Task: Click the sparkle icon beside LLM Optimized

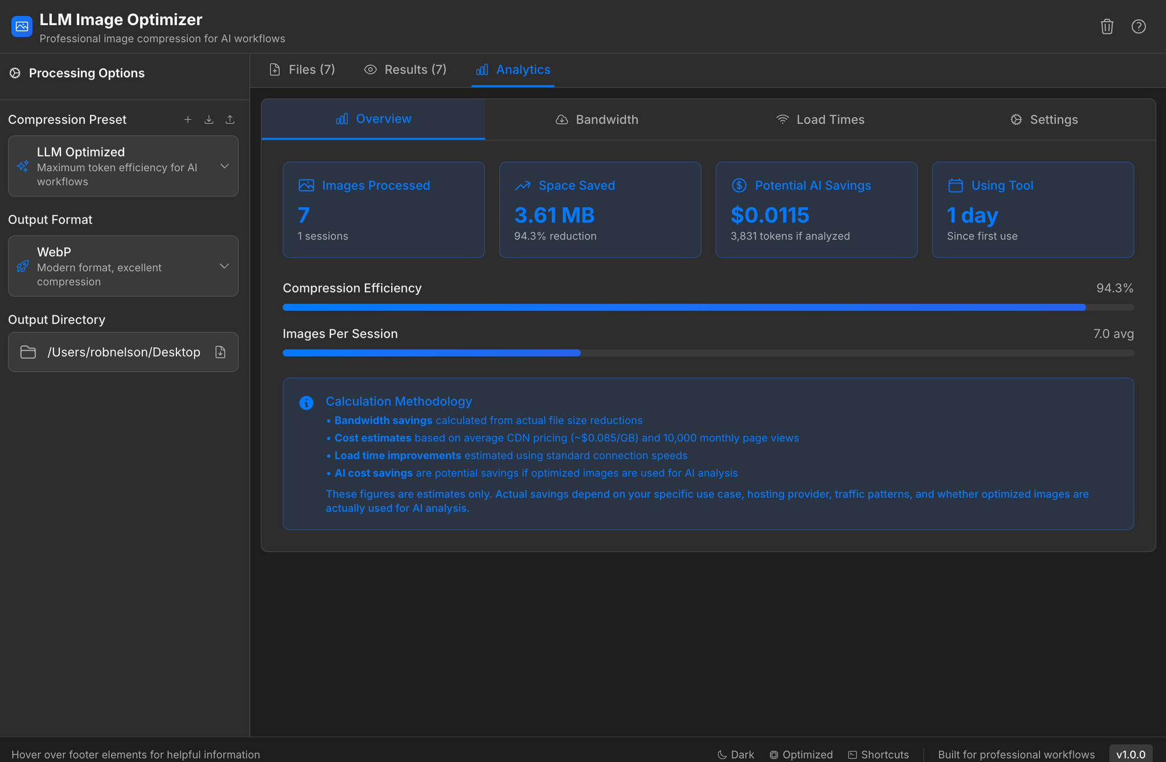Action: pyautogui.click(x=23, y=166)
